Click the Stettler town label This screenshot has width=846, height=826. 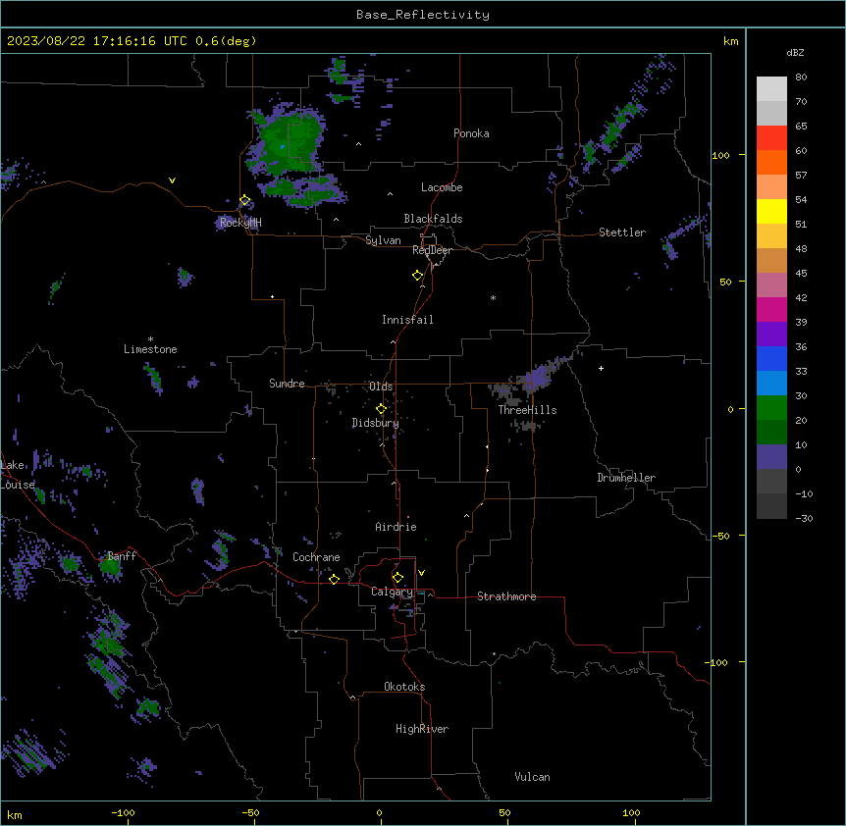[x=622, y=232]
